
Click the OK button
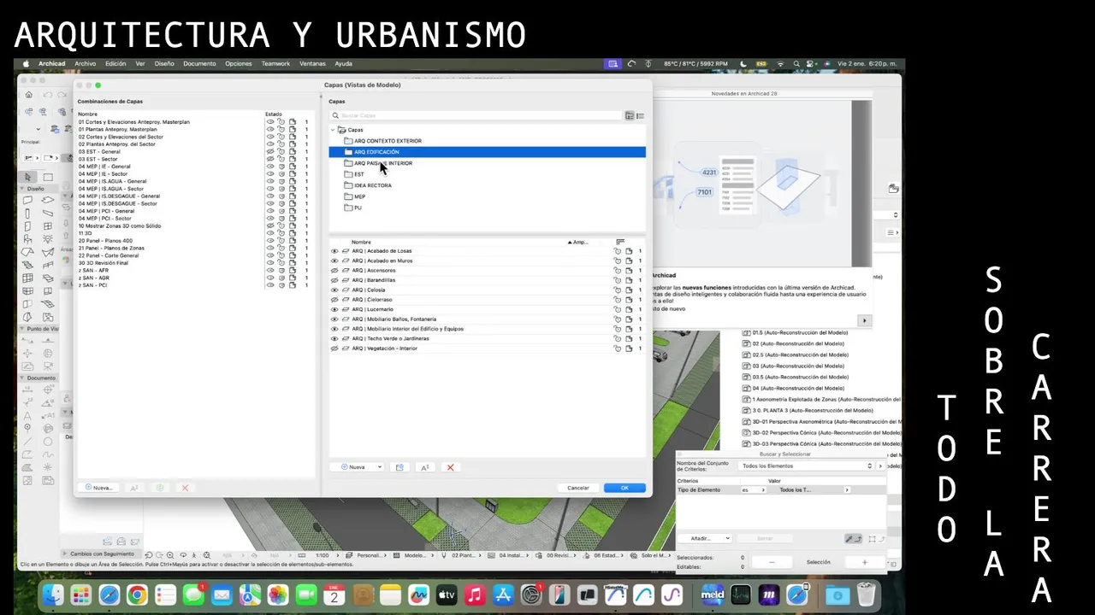click(x=624, y=488)
